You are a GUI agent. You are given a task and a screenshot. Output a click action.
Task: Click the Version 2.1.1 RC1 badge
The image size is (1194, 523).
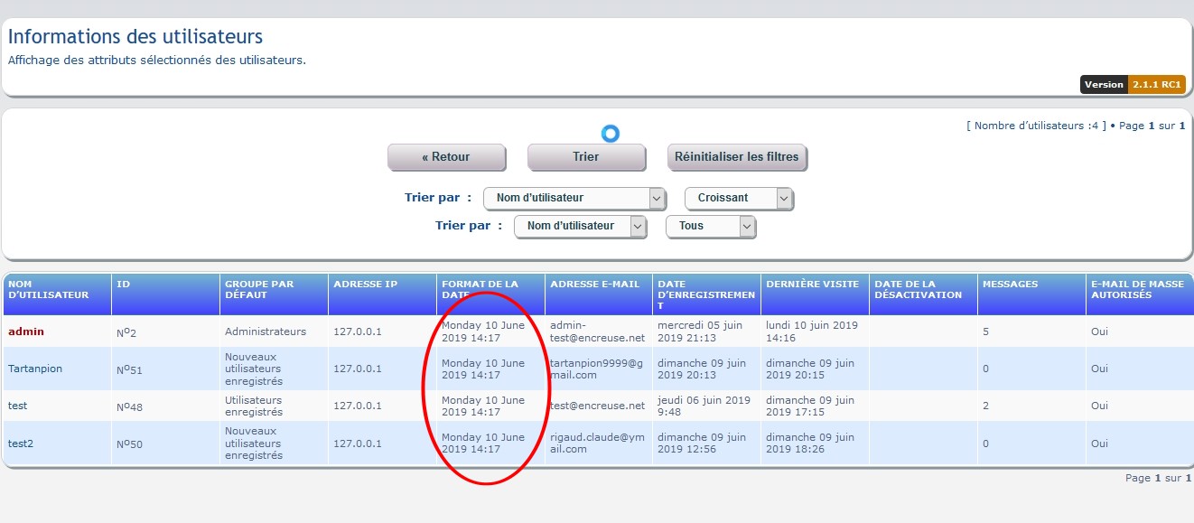(x=1131, y=85)
